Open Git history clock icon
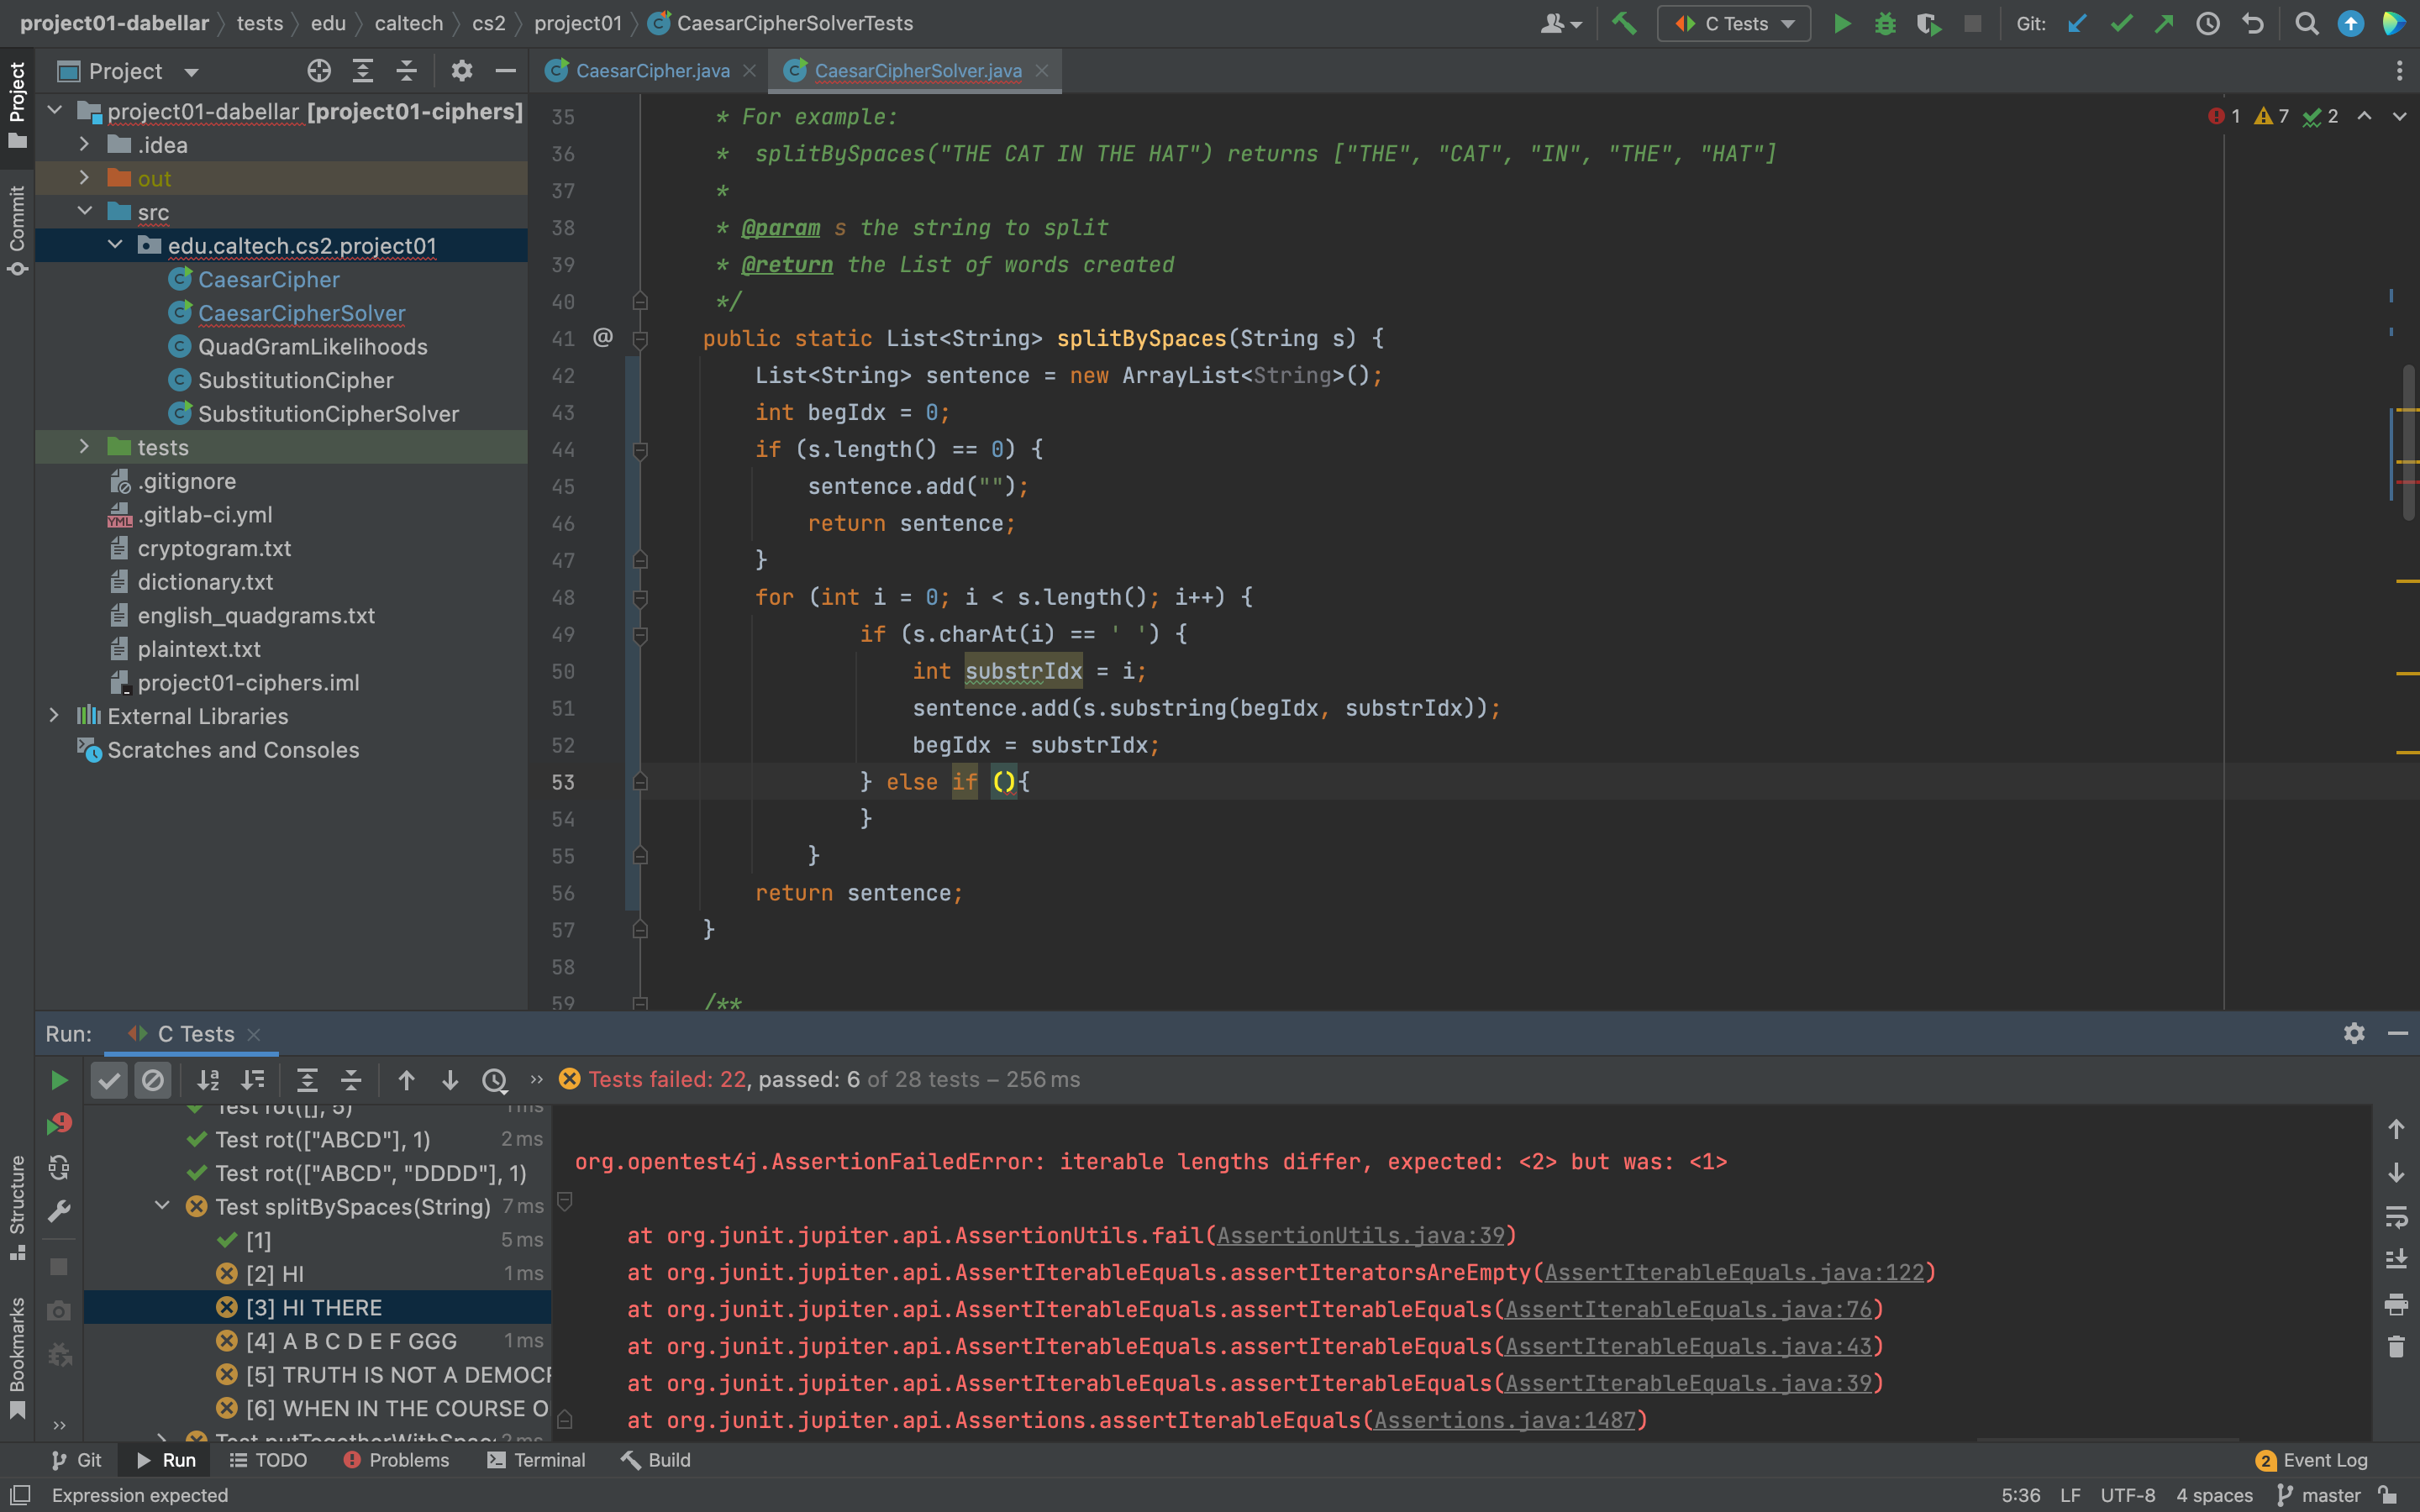This screenshot has width=2420, height=1512. [2208, 23]
